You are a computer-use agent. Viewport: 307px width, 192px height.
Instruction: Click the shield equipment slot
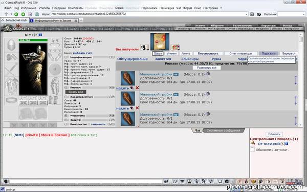[x=55, y=69]
